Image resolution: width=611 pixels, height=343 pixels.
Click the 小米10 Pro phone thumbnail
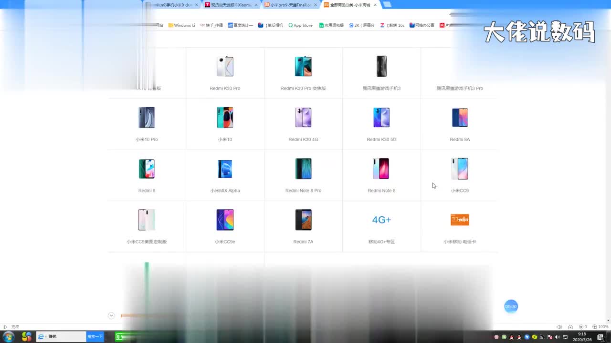point(147,118)
